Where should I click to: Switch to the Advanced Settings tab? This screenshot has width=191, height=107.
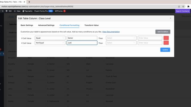pos(46,25)
